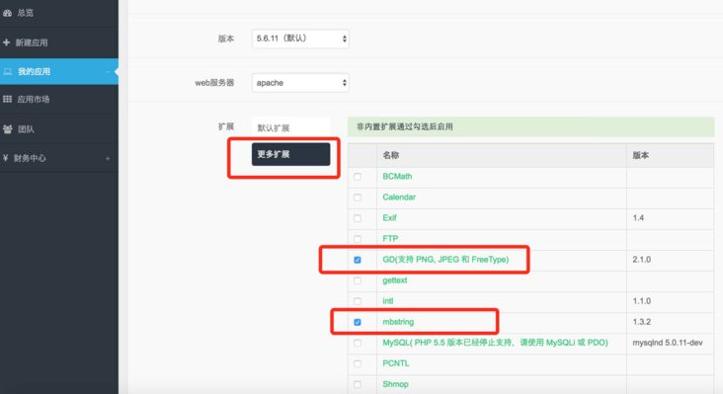The width and height of the screenshot is (723, 394).
Task: Open the 版本 dropdown showing 5.6.11
Action: (x=300, y=39)
